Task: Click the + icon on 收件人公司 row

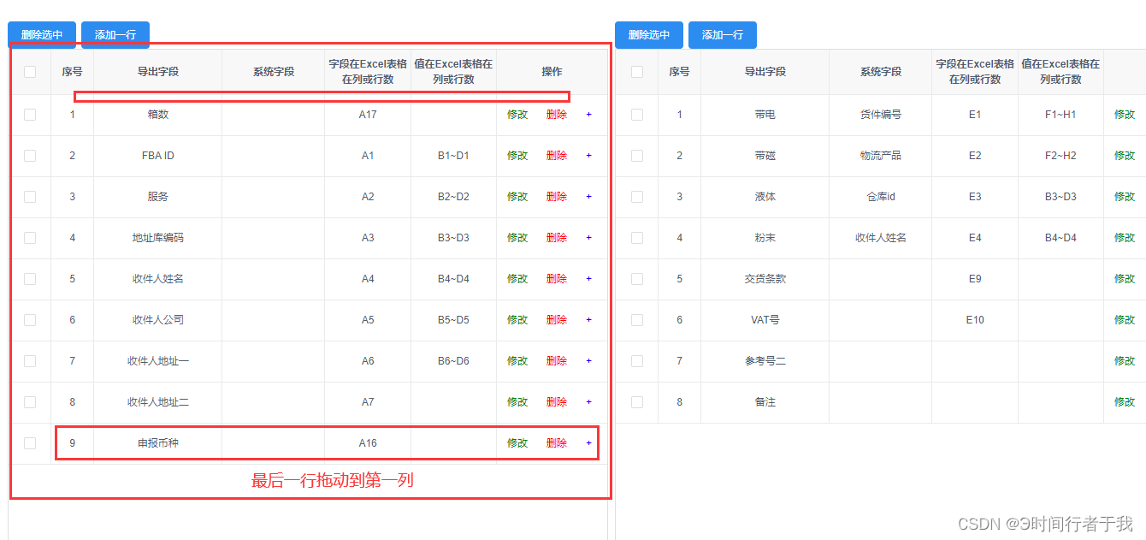Action: click(588, 319)
